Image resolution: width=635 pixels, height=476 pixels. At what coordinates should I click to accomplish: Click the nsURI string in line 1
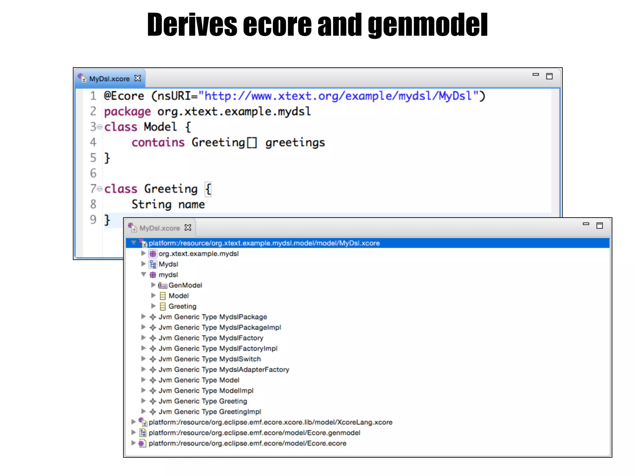pos(338,96)
